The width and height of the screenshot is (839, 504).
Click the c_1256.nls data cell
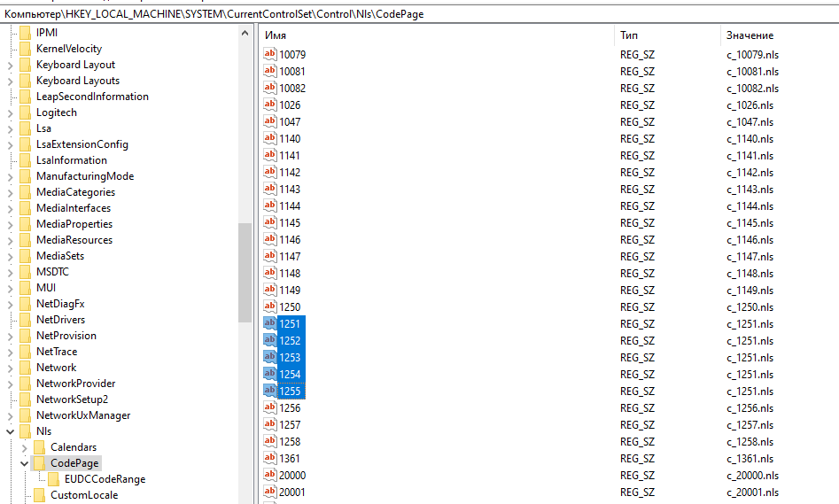750,407
